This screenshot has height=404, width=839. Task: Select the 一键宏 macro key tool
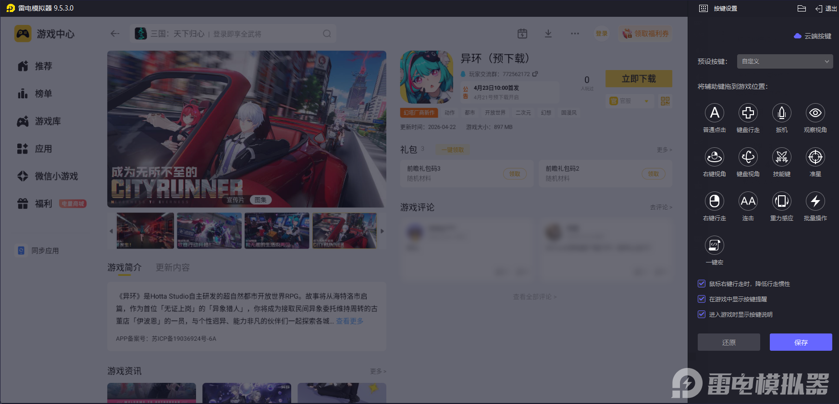pyautogui.click(x=715, y=245)
